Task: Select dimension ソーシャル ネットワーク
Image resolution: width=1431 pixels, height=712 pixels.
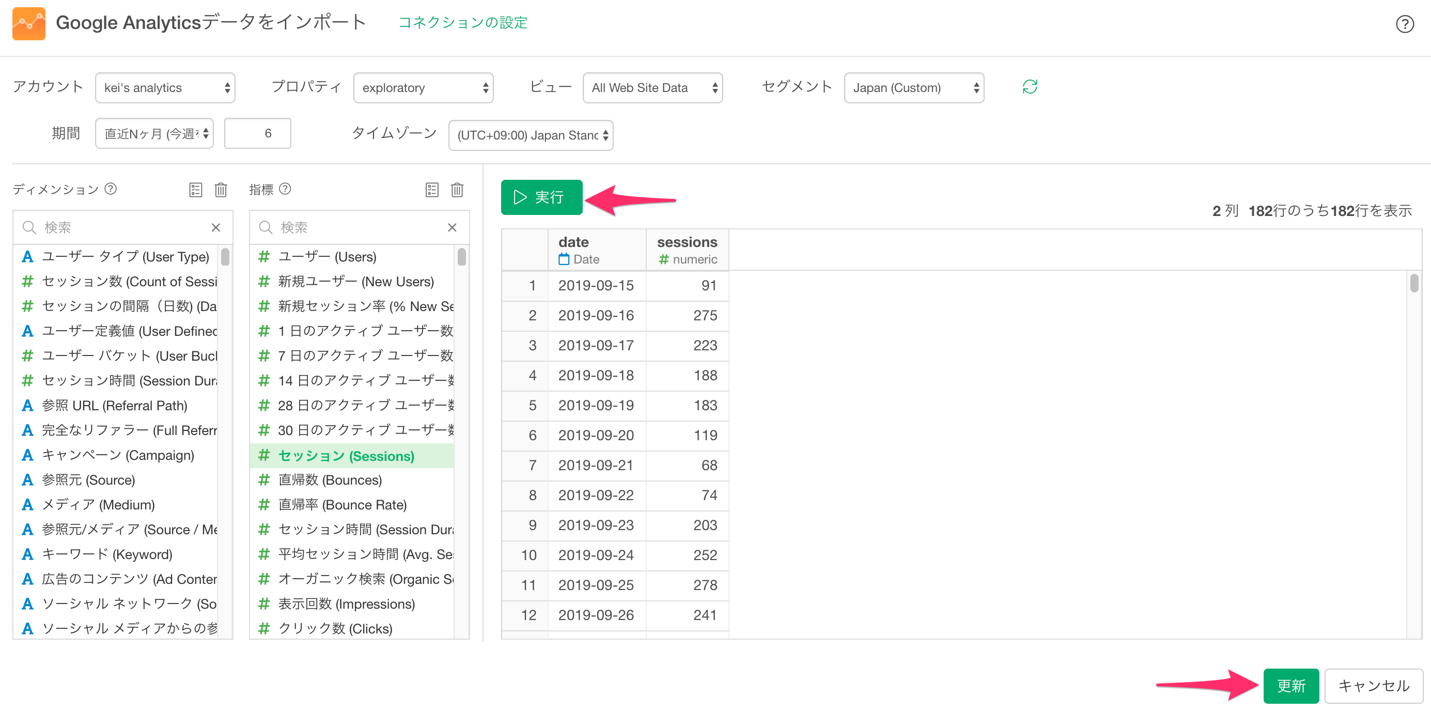Action: click(x=117, y=603)
